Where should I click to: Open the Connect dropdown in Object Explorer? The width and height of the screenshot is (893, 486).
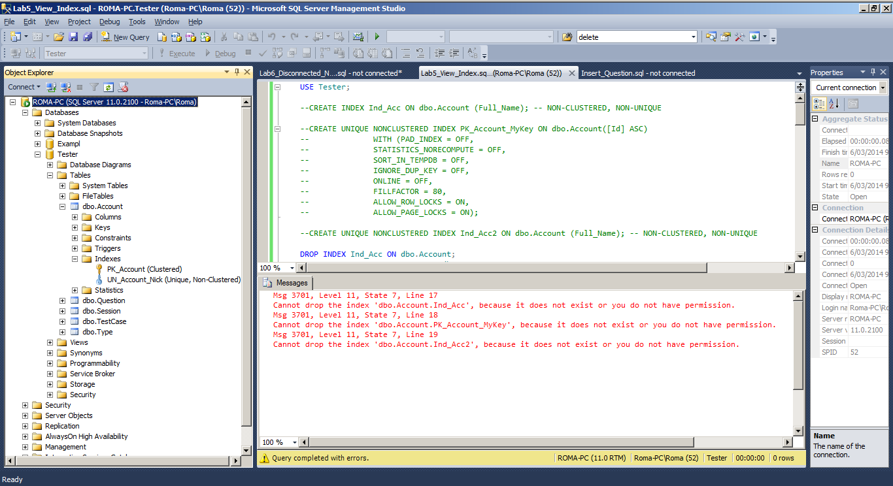tap(24, 87)
